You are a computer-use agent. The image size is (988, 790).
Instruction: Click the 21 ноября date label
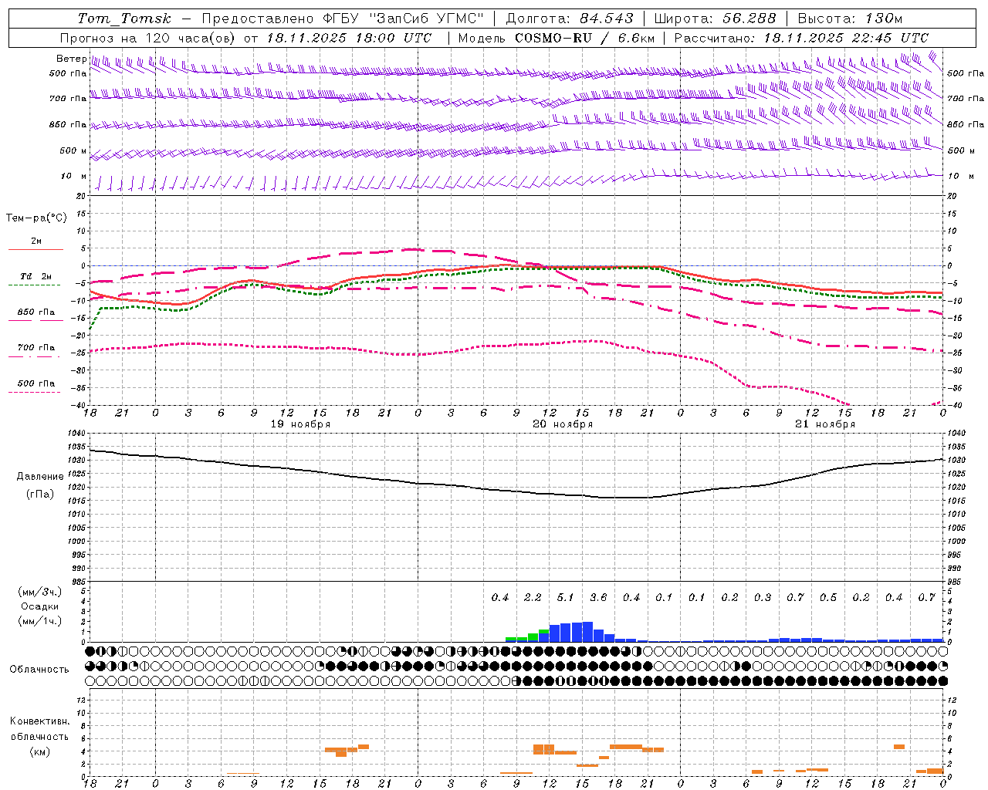(825, 424)
